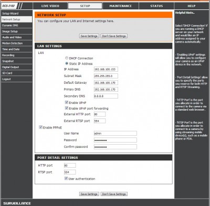Open the SD Card sidebar item
Viewport: 210px width, 206px height.
pos(17,73)
